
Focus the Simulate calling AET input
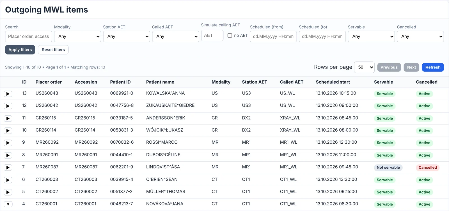212,35
